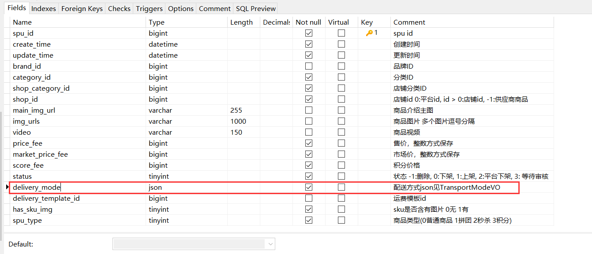Click the Checks tab

click(x=119, y=8)
